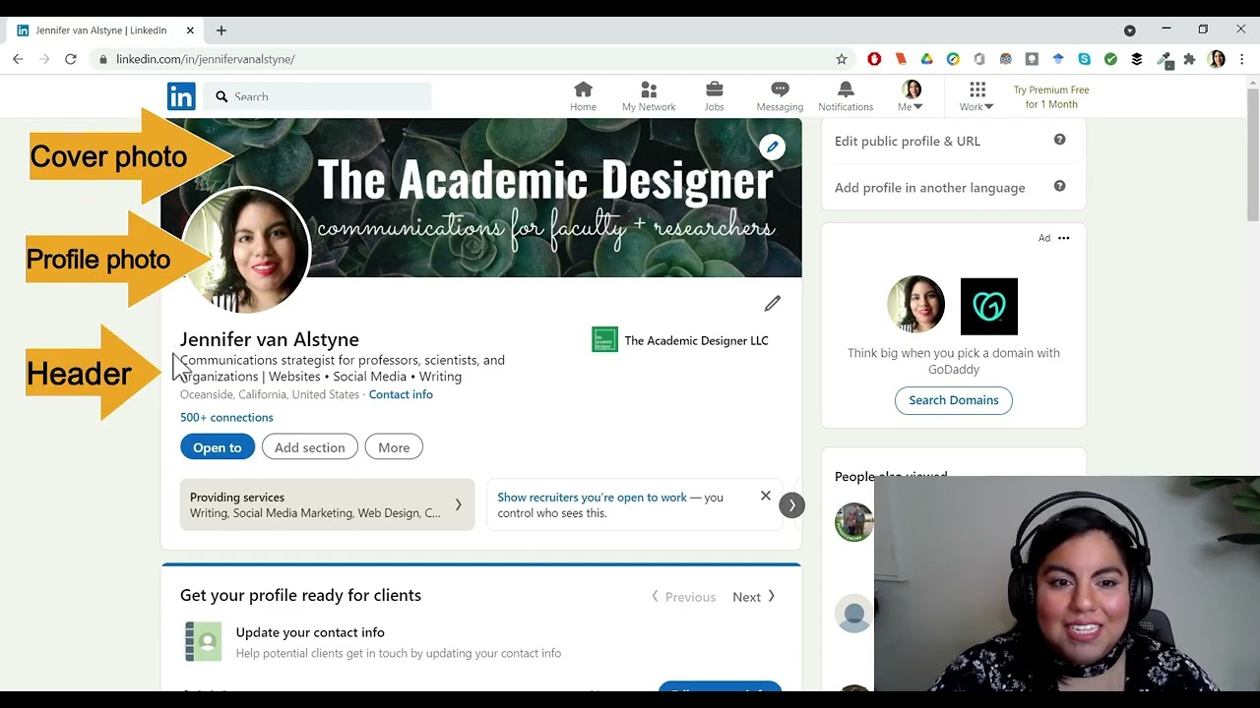Go back in browser history
The width and height of the screenshot is (1260, 708).
pyautogui.click(x=18, y=59)
